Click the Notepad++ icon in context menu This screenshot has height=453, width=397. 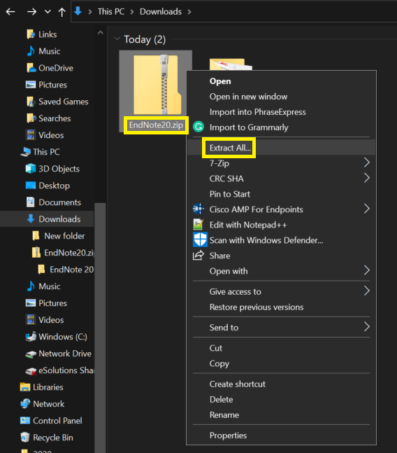click(198, 225)
